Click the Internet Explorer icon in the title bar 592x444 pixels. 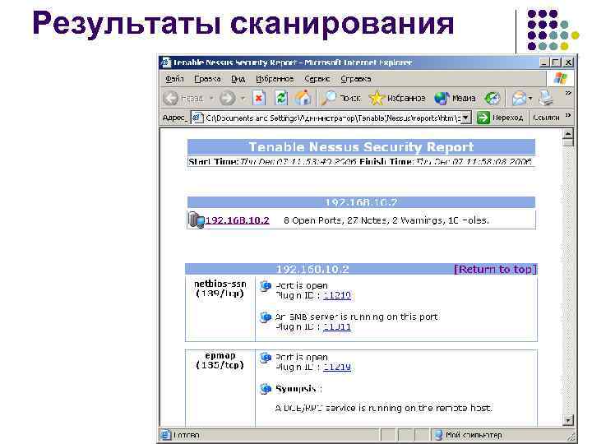tap(166, 62)
